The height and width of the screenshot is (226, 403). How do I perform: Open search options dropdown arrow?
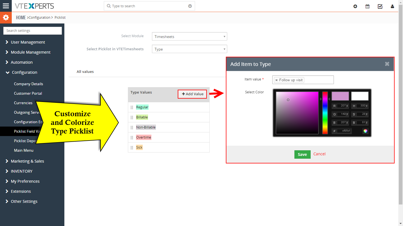click(x=190, y=6)
